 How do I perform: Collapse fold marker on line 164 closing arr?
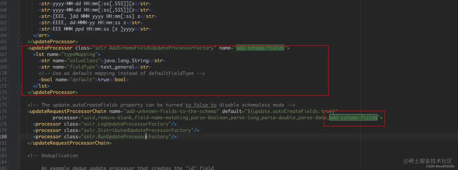19,35
